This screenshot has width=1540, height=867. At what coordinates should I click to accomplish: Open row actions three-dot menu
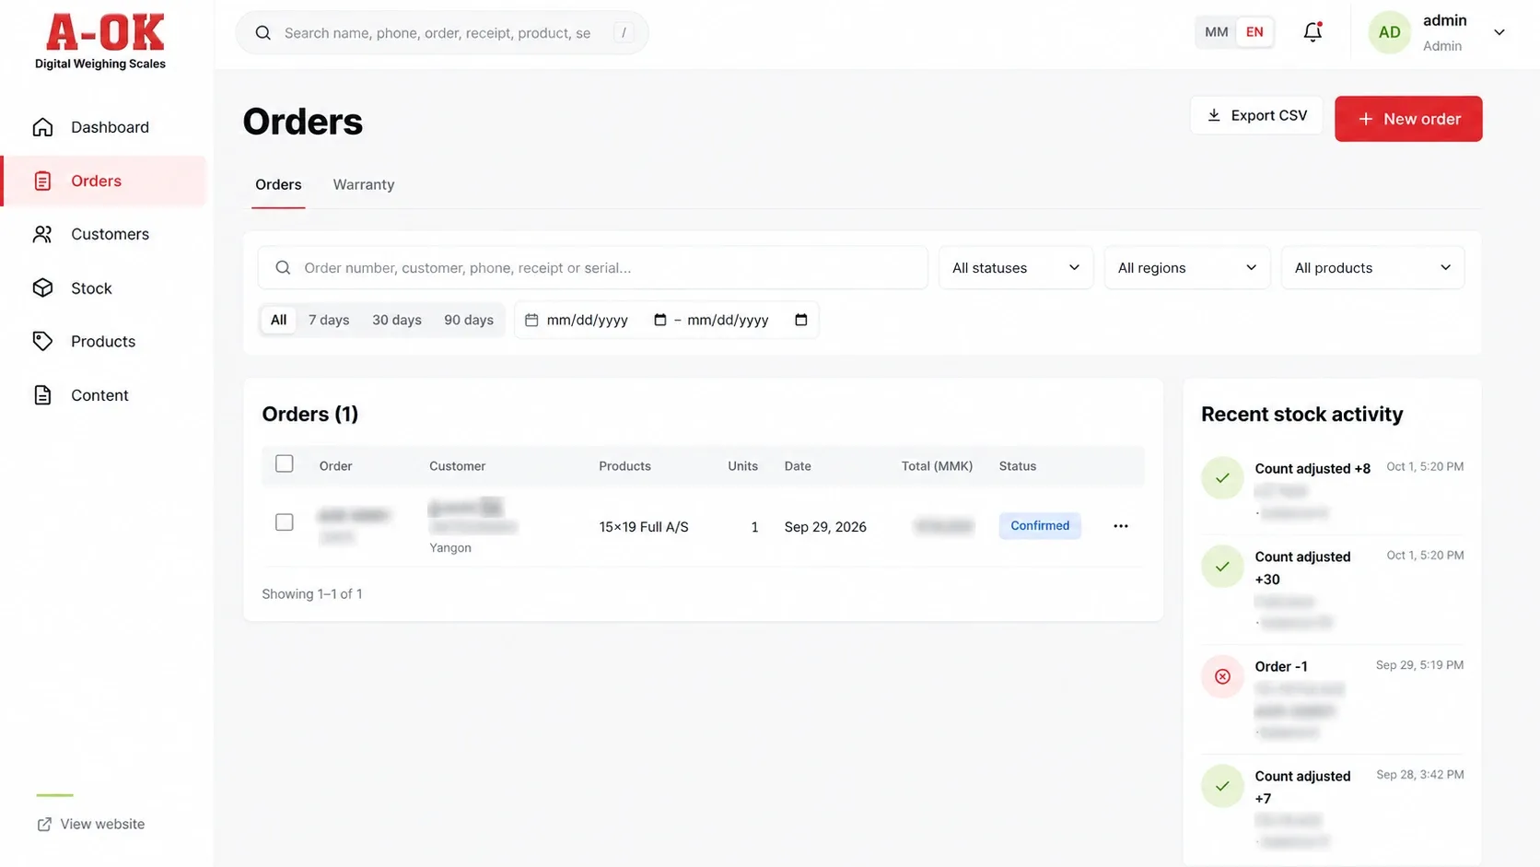click(1120, 526)
